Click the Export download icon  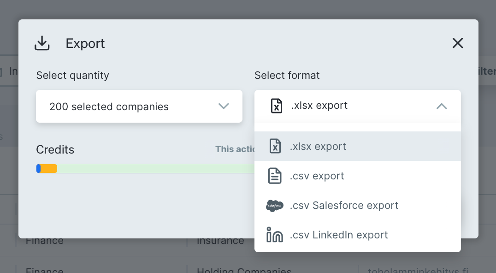point(42,43)
